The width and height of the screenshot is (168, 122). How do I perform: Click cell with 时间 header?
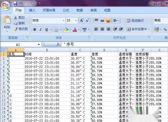[x=47, y=54]
